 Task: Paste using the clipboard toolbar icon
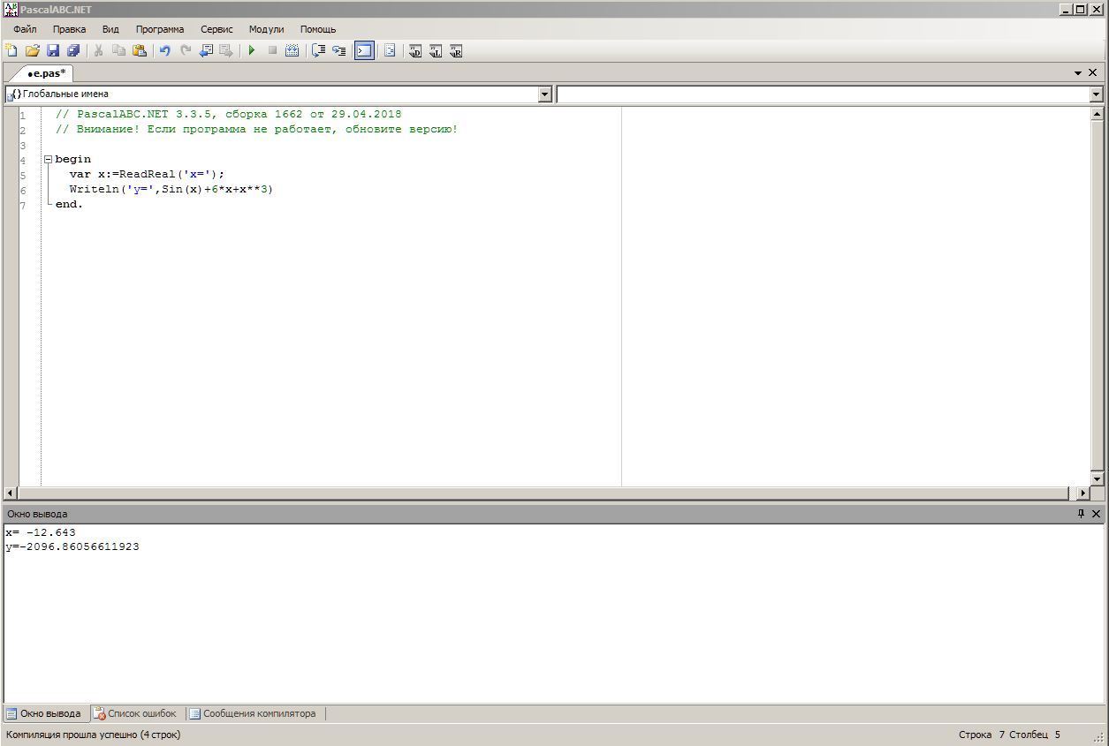point(139,51)
